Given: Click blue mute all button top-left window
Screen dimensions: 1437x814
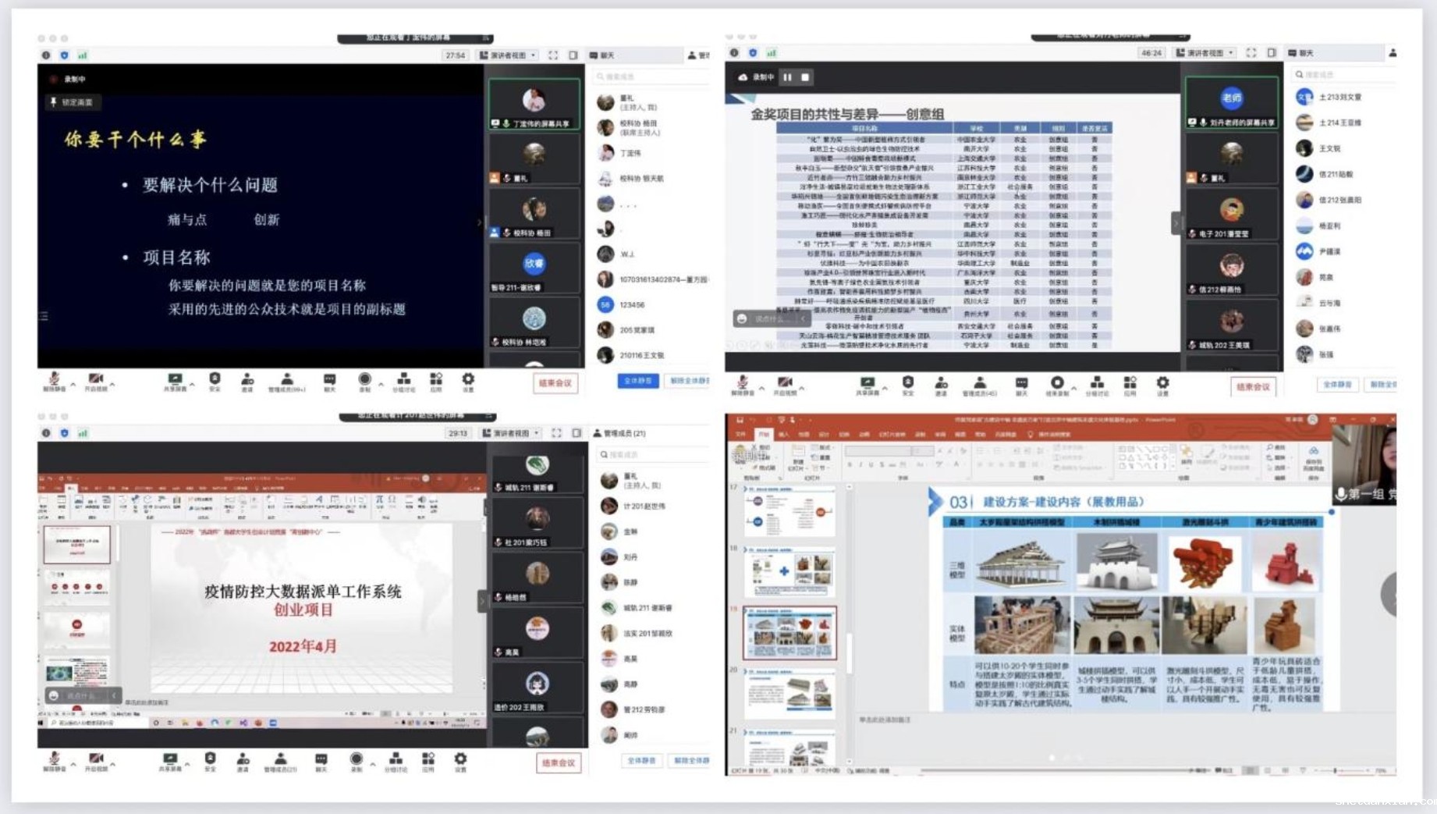Looking at the screenshot, I should point(638,381).
